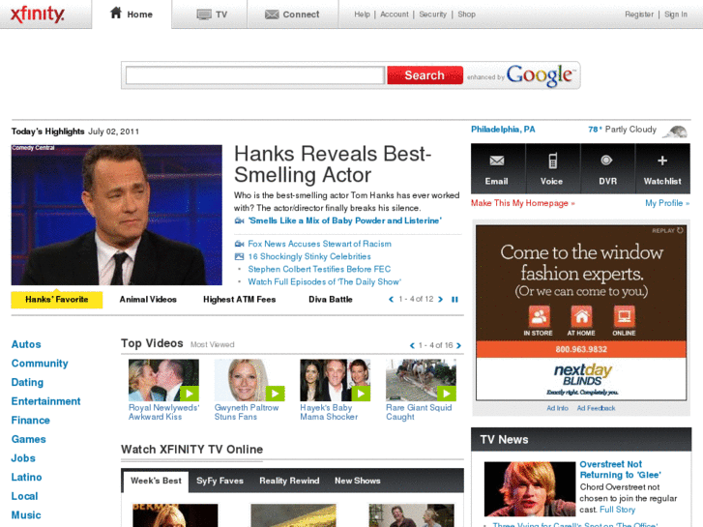Select the Week's Best tab

[156, 481]
